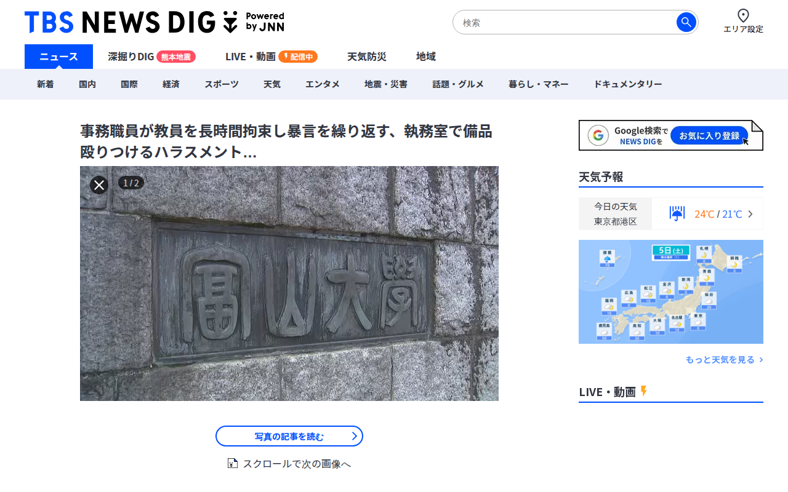The height and width of the screenshot is (492, 788).
Task: Click the blue search magnifier button
Action: (686, 22)
